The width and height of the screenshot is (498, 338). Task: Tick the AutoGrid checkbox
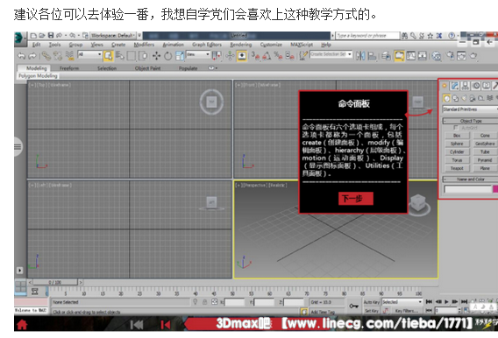pos(456,128)
